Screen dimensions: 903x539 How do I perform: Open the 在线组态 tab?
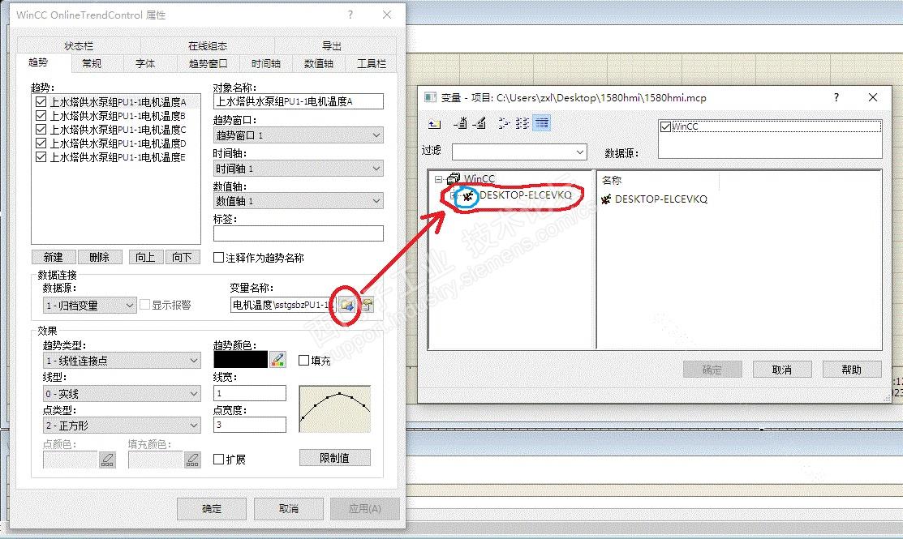tap(208, 45)
